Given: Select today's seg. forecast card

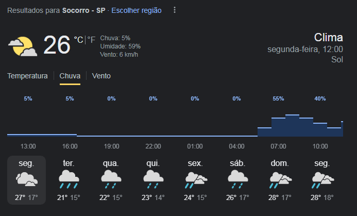Looking at the screenshot, I should click(x=26, y=180).
